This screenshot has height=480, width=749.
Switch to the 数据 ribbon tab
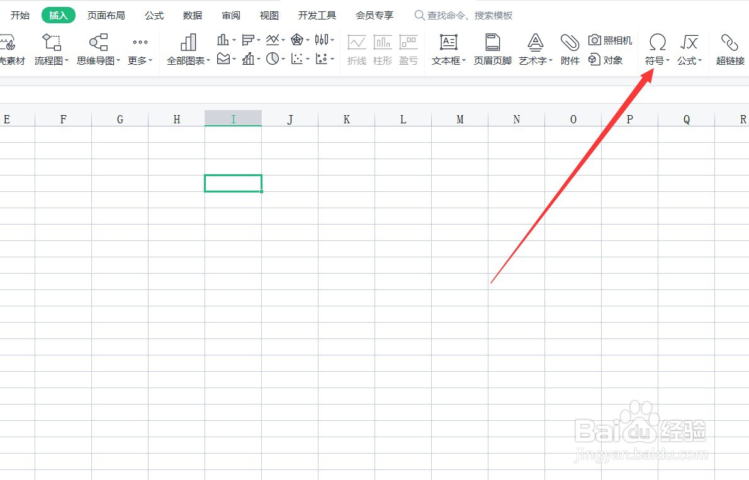(192, 14)
